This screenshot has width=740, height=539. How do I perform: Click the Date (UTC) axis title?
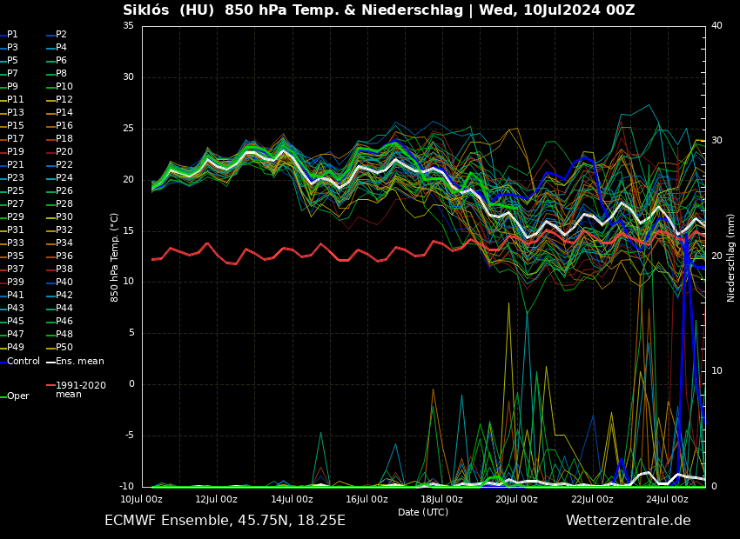tap(423, 513)
